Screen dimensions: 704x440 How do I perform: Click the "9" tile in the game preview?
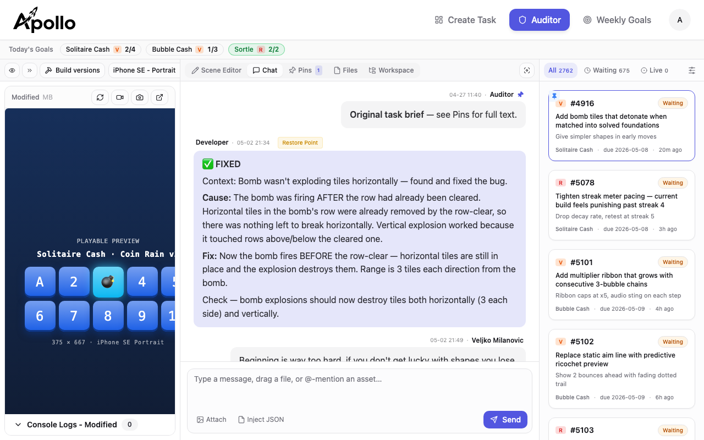[142, 316]
